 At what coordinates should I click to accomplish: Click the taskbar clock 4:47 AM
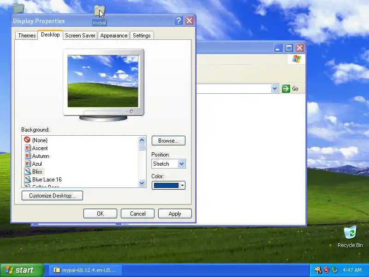pos(352,270)
